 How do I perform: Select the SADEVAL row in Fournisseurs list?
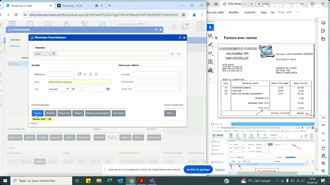click(18, 64)
